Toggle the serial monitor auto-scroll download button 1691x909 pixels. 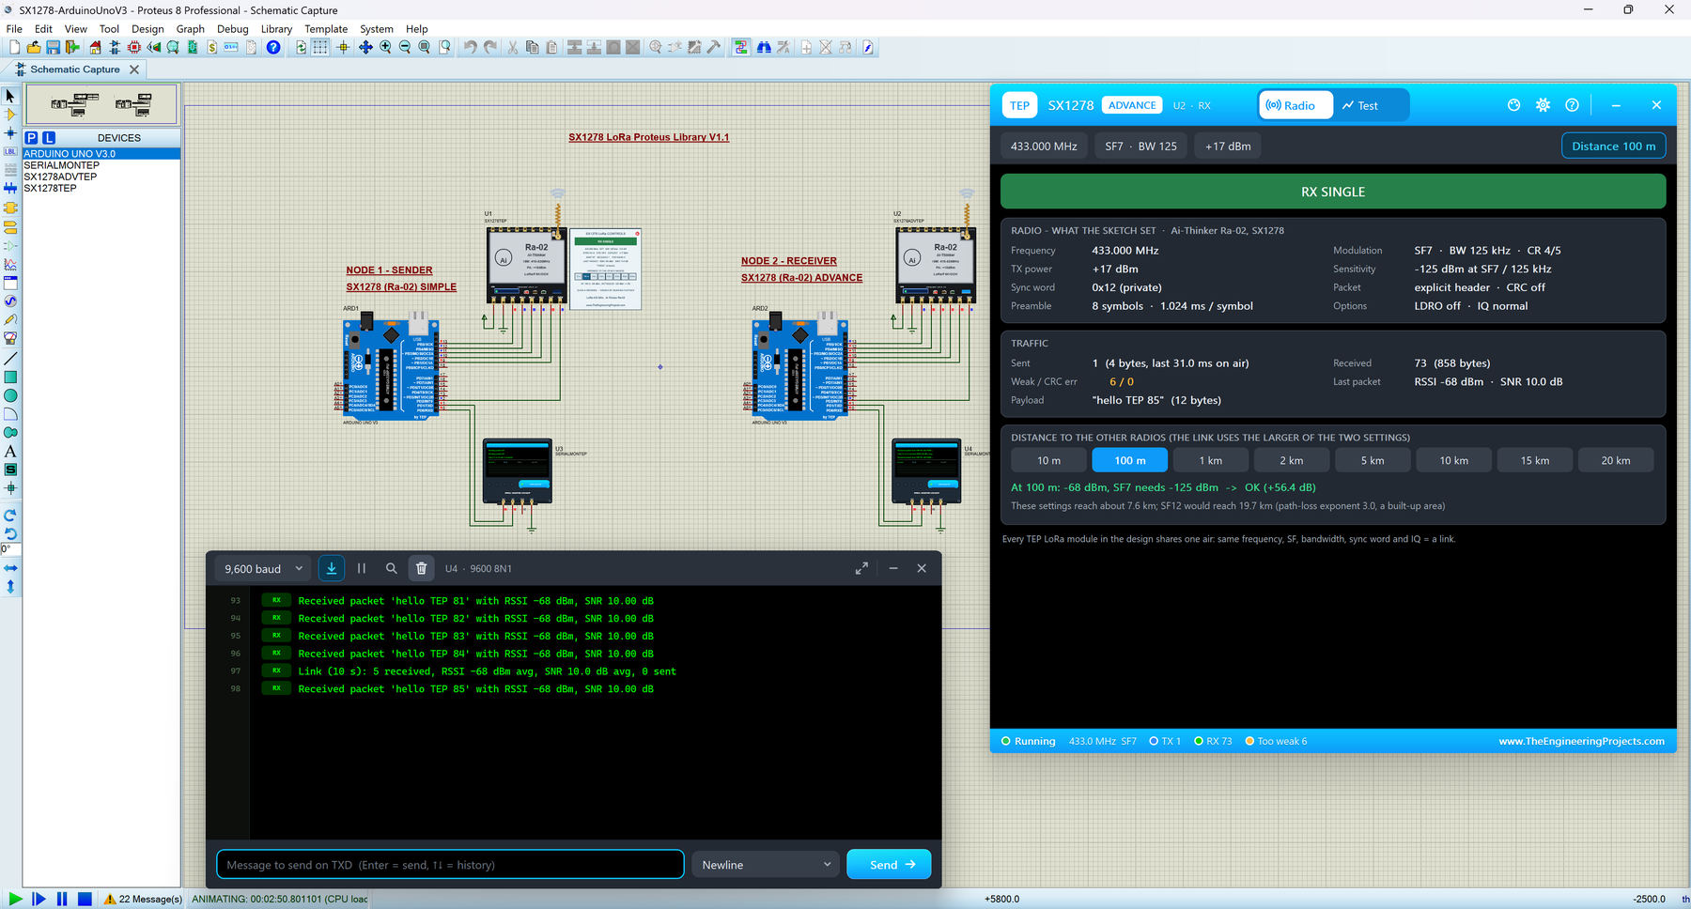(x=332, y=568)
